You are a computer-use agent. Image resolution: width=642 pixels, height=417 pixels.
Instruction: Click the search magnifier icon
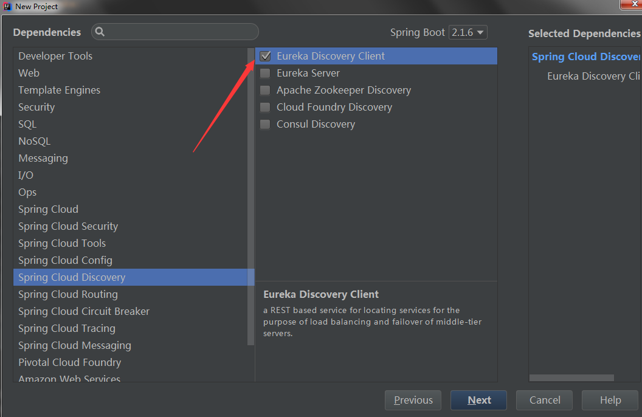(x=100, y=32)
